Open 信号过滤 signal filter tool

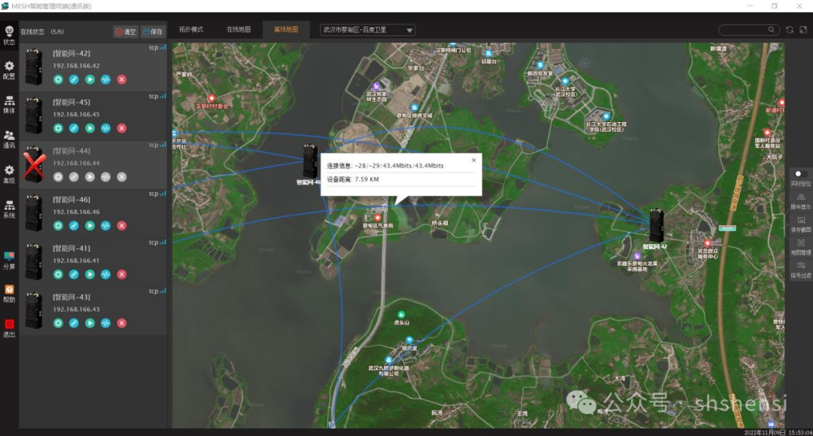801,270
